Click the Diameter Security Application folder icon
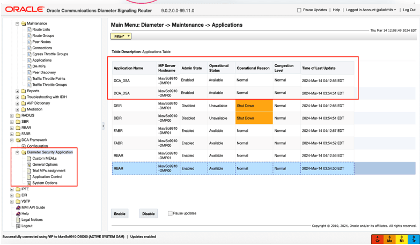Viewport: 420px width, 245px height. click(24, 152)
